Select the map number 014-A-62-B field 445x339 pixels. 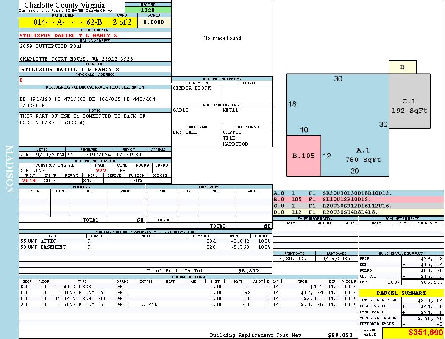[63, 22]
